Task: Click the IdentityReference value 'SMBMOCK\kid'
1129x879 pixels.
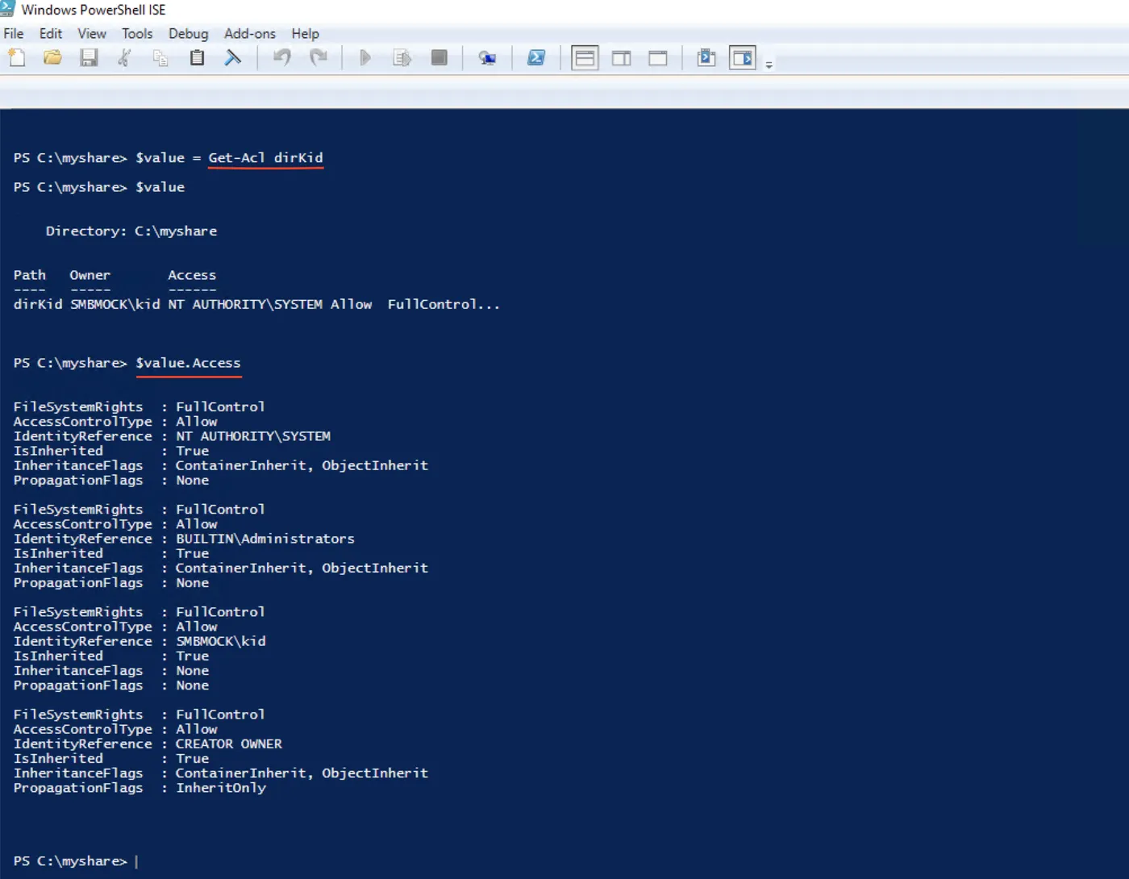Action: click(221, 641)
